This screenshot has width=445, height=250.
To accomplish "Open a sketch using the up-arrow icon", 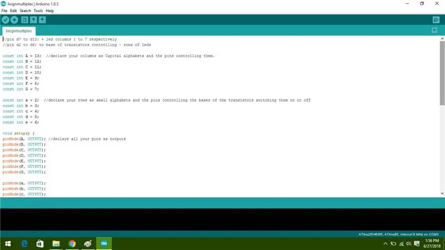I will [33, 20].
